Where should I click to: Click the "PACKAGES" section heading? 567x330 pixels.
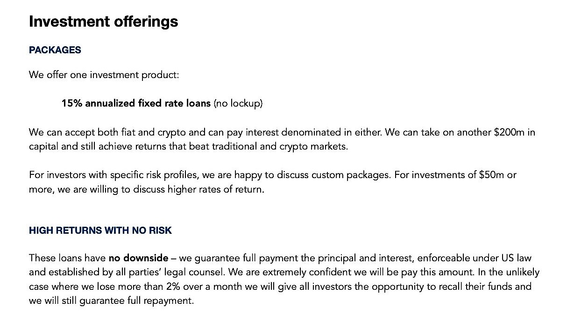click(55, 50)
